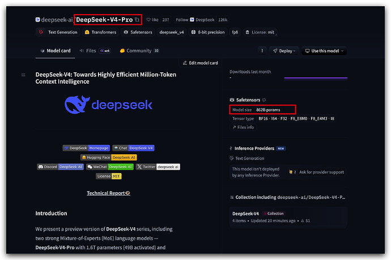Click the deepseek whale logo

point(77,105)
